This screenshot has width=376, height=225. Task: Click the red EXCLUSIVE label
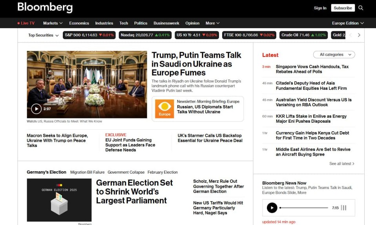coord(116,135)
